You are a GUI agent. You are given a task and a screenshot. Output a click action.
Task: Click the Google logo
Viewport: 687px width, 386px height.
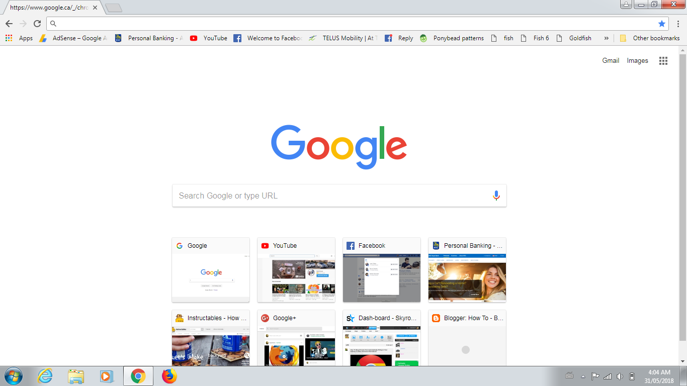pyautogui.click(x=339, y=146)
